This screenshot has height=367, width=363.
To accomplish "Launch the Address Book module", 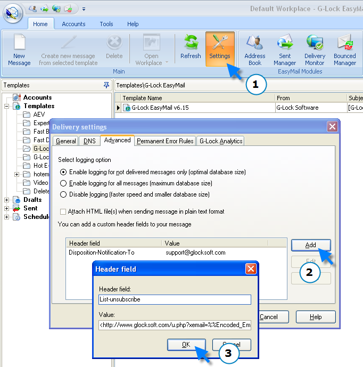I will pyautogui.click(x=255, y=50).
